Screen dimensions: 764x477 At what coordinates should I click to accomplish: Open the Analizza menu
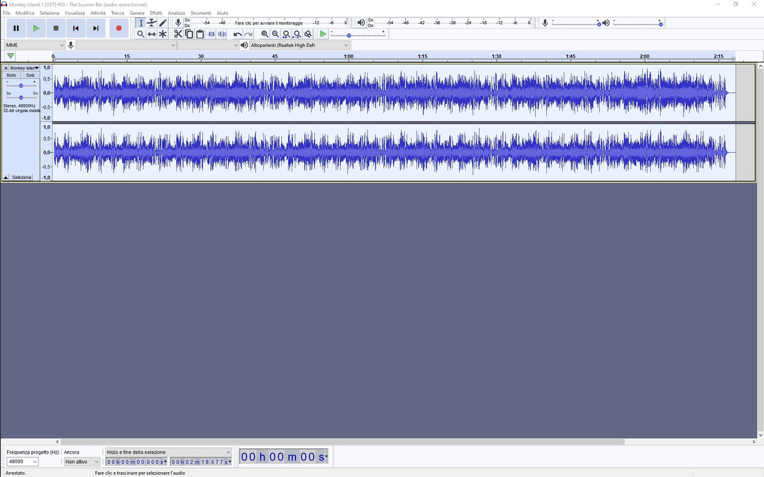point(177,13)
